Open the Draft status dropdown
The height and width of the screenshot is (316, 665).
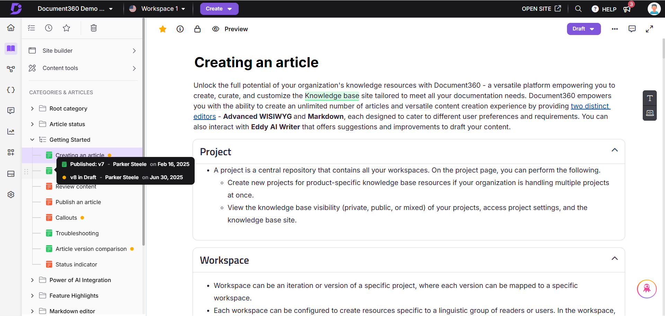(584, 29)
